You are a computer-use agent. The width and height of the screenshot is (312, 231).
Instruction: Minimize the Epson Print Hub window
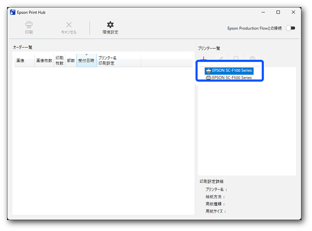click(262, 12)
